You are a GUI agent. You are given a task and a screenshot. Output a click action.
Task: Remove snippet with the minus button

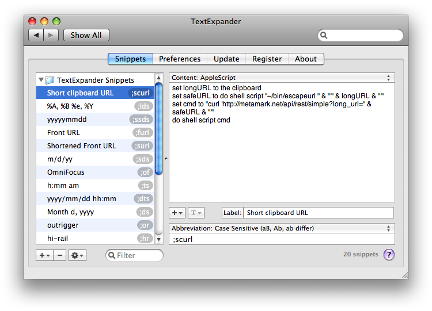(60, 255)
